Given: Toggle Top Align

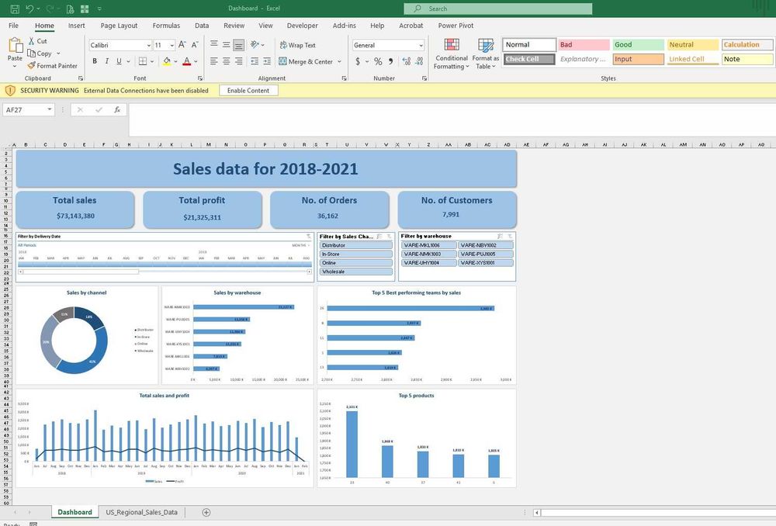Looking at the screenshot, I should tap(214, 44).
